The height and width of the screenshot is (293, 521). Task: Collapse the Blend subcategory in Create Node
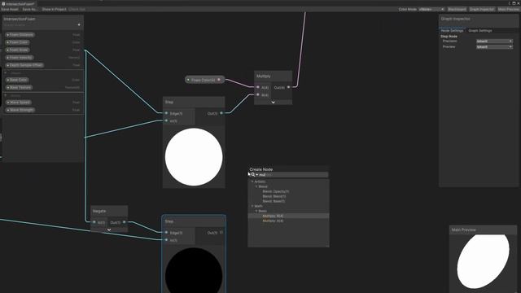tap(256, 186)
